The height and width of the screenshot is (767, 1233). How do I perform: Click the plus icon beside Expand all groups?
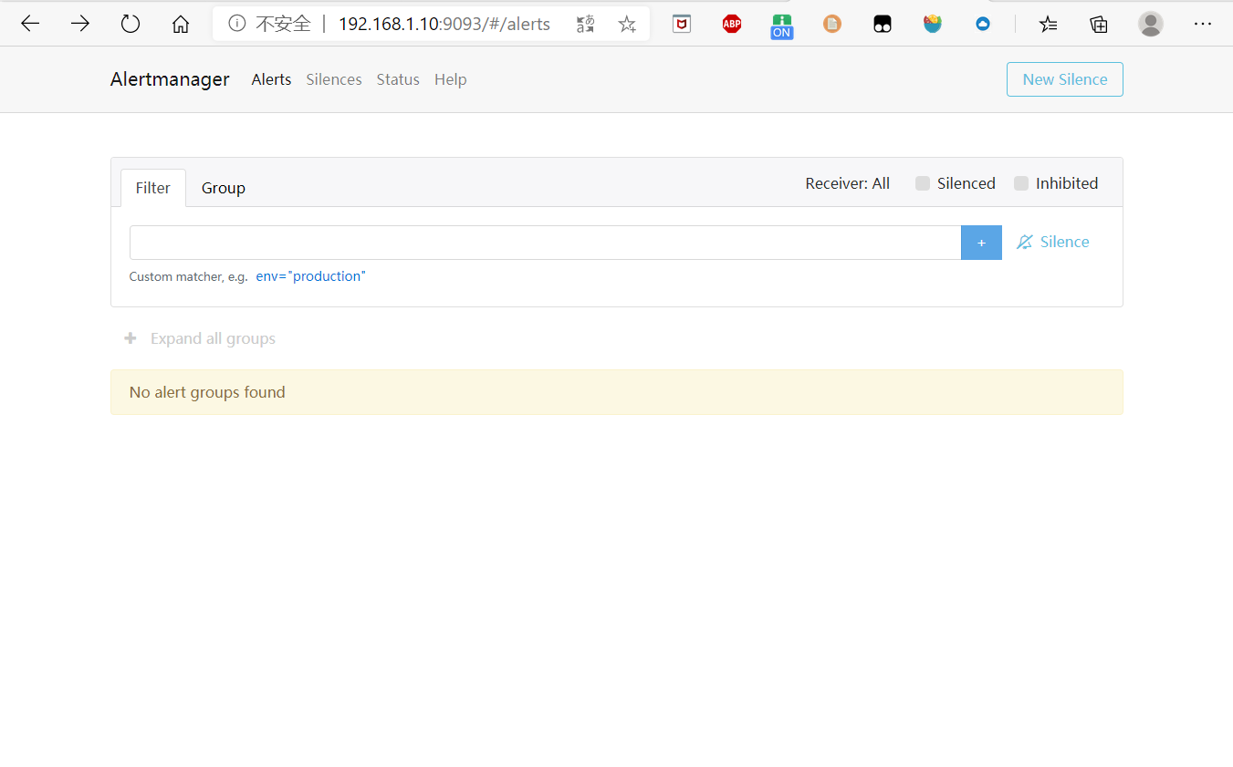(131, 338)
